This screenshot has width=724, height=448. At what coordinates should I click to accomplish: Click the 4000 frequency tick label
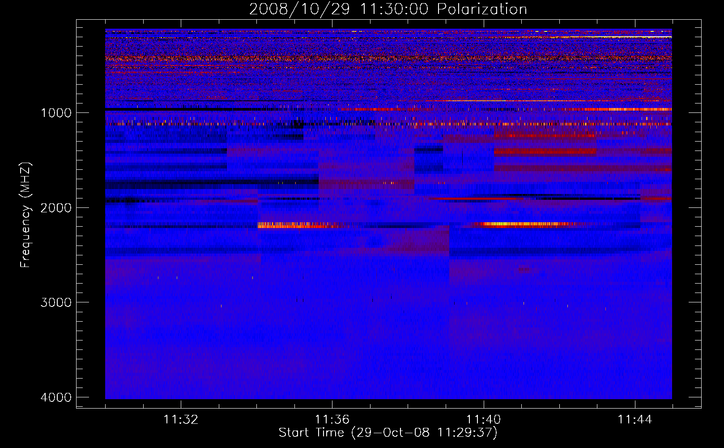[56, 397]
